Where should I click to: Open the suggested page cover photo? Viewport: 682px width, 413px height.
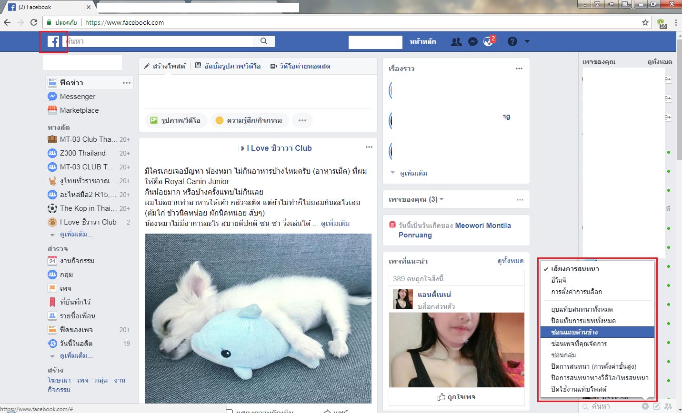(457, 350)
